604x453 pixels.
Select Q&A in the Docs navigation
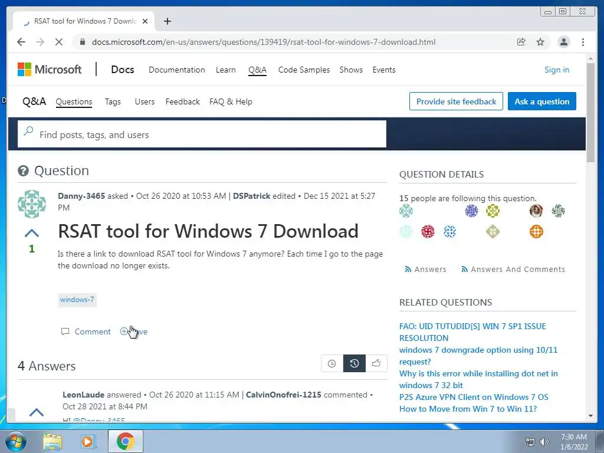(x=257, y=70)
